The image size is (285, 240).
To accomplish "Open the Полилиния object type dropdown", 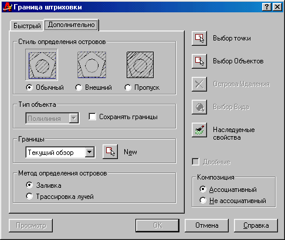I will pyautogui.click(x=74, y=118).
